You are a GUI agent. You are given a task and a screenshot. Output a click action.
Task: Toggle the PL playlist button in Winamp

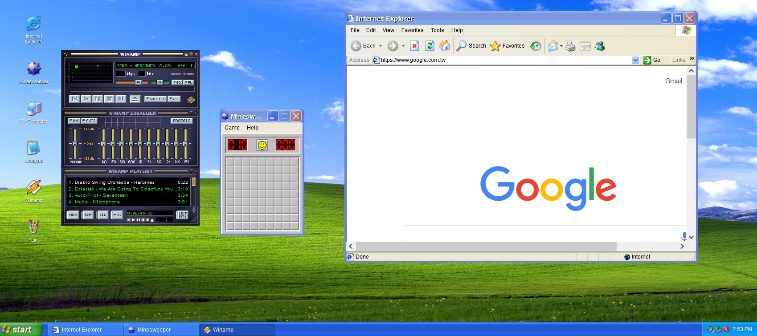[x=188, y=82]
